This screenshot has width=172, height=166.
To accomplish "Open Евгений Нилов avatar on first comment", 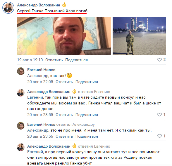I will (21, 71).
